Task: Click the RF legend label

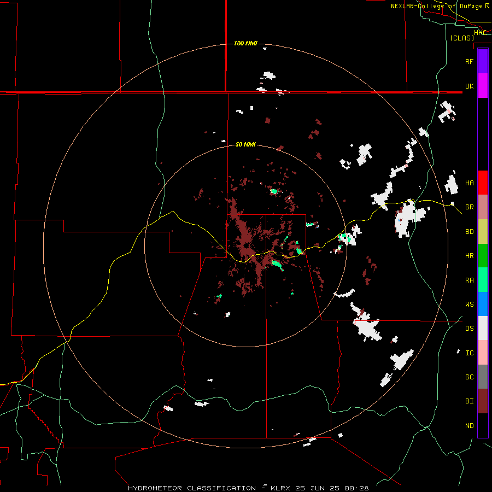Action: (x=470, y=61)
